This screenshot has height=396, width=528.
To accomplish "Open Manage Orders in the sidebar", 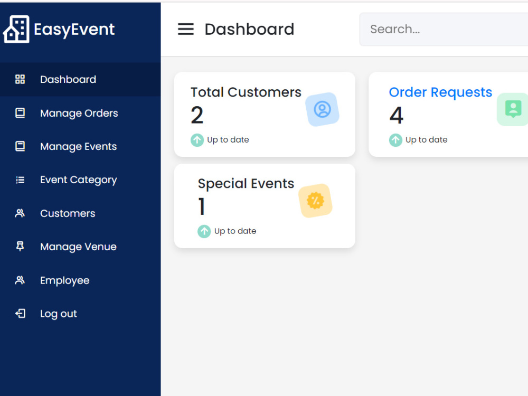I will 80,113.
